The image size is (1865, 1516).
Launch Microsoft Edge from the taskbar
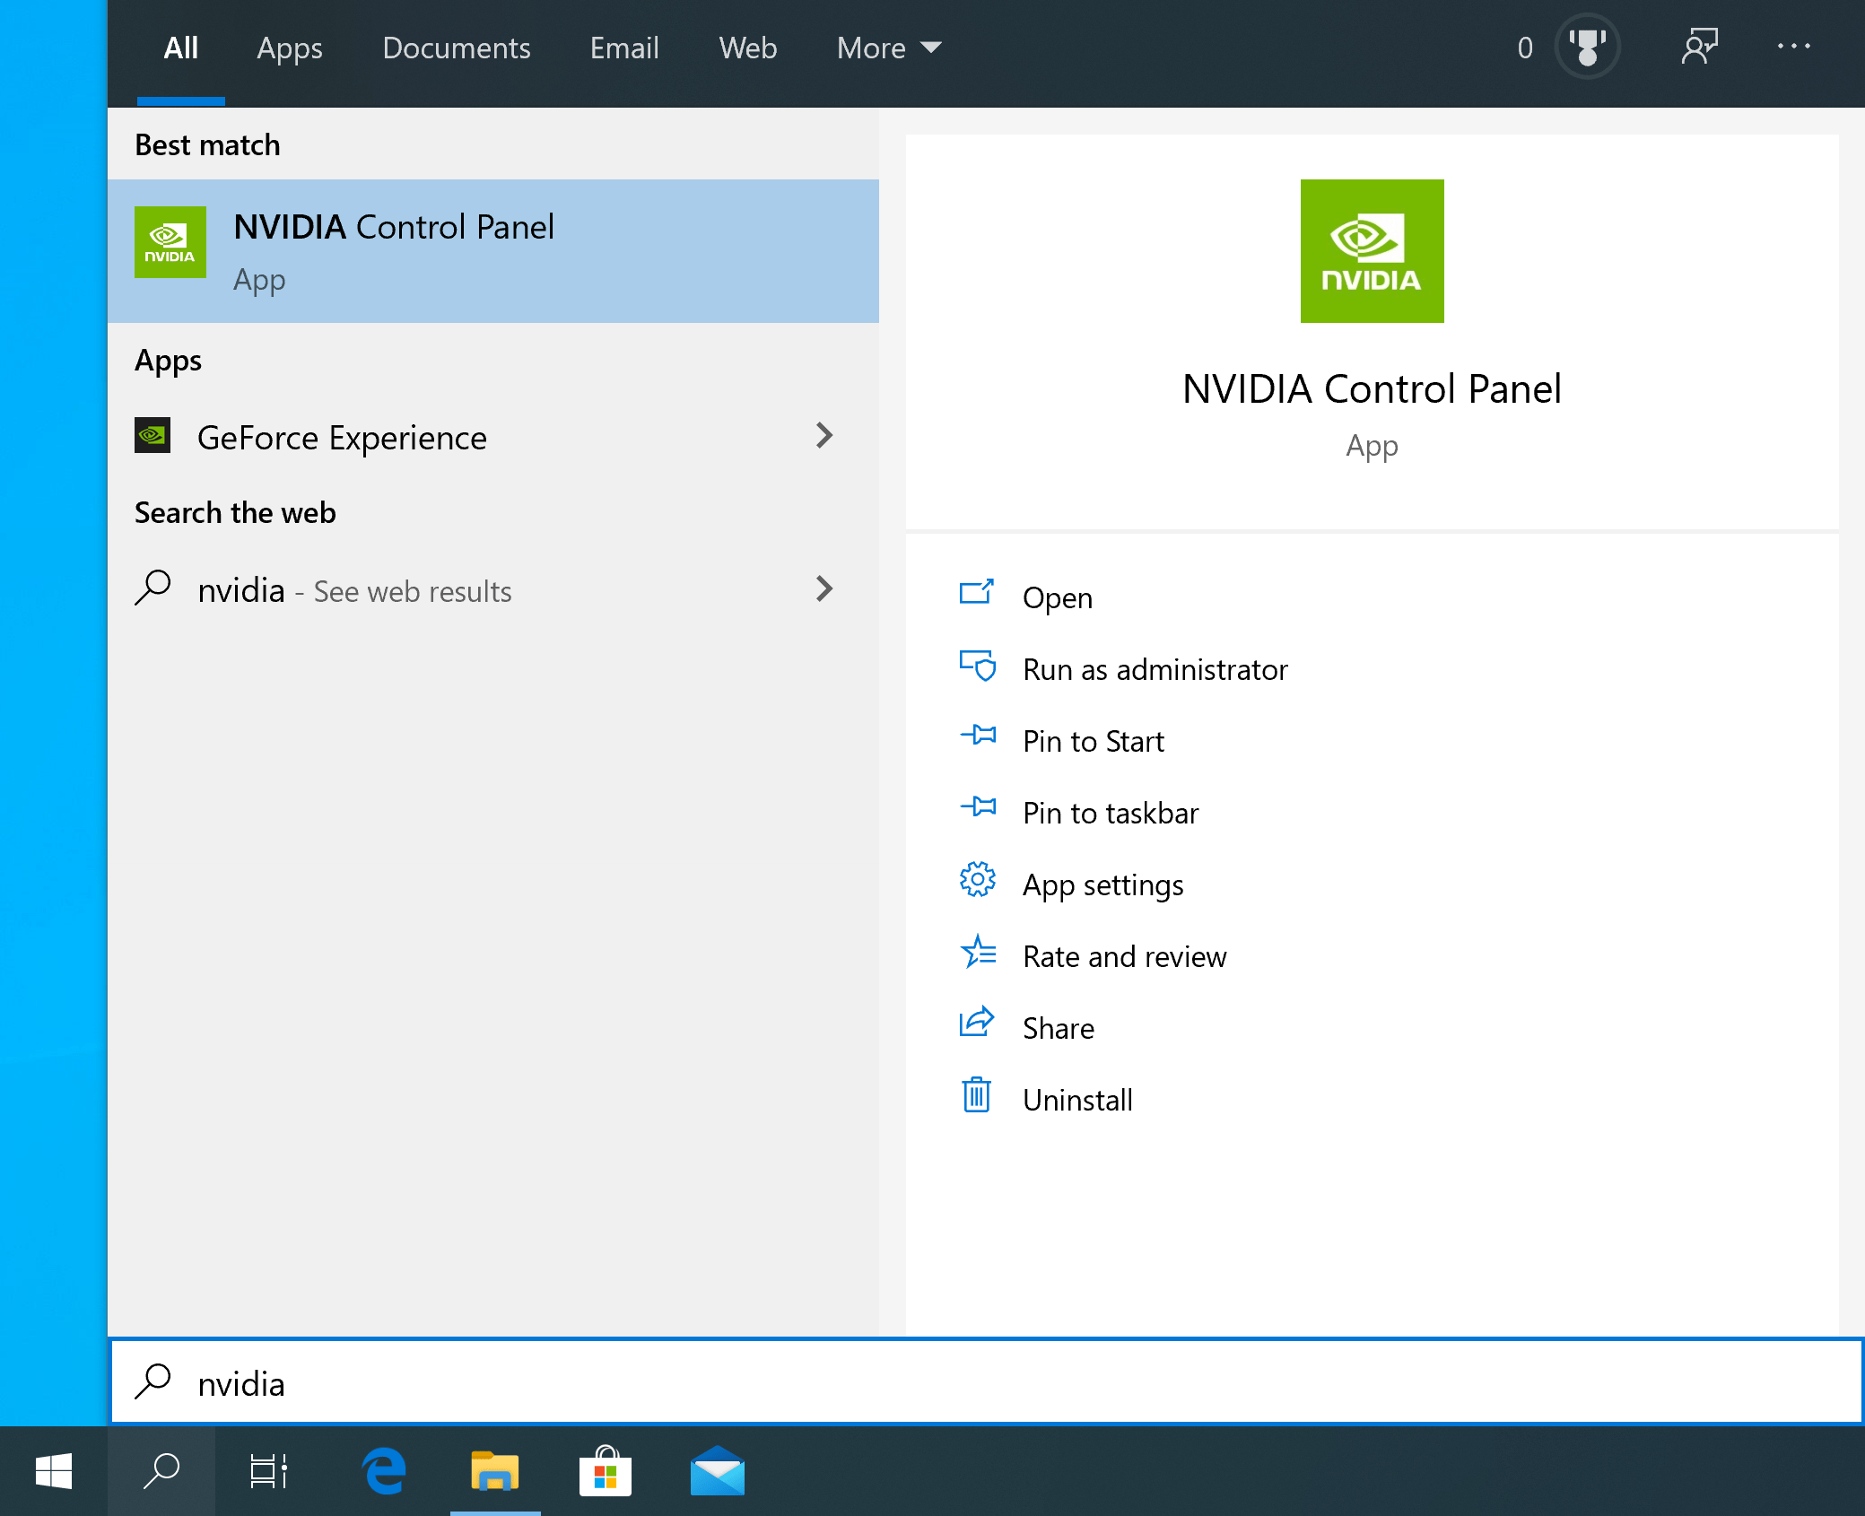[383, 1471]
